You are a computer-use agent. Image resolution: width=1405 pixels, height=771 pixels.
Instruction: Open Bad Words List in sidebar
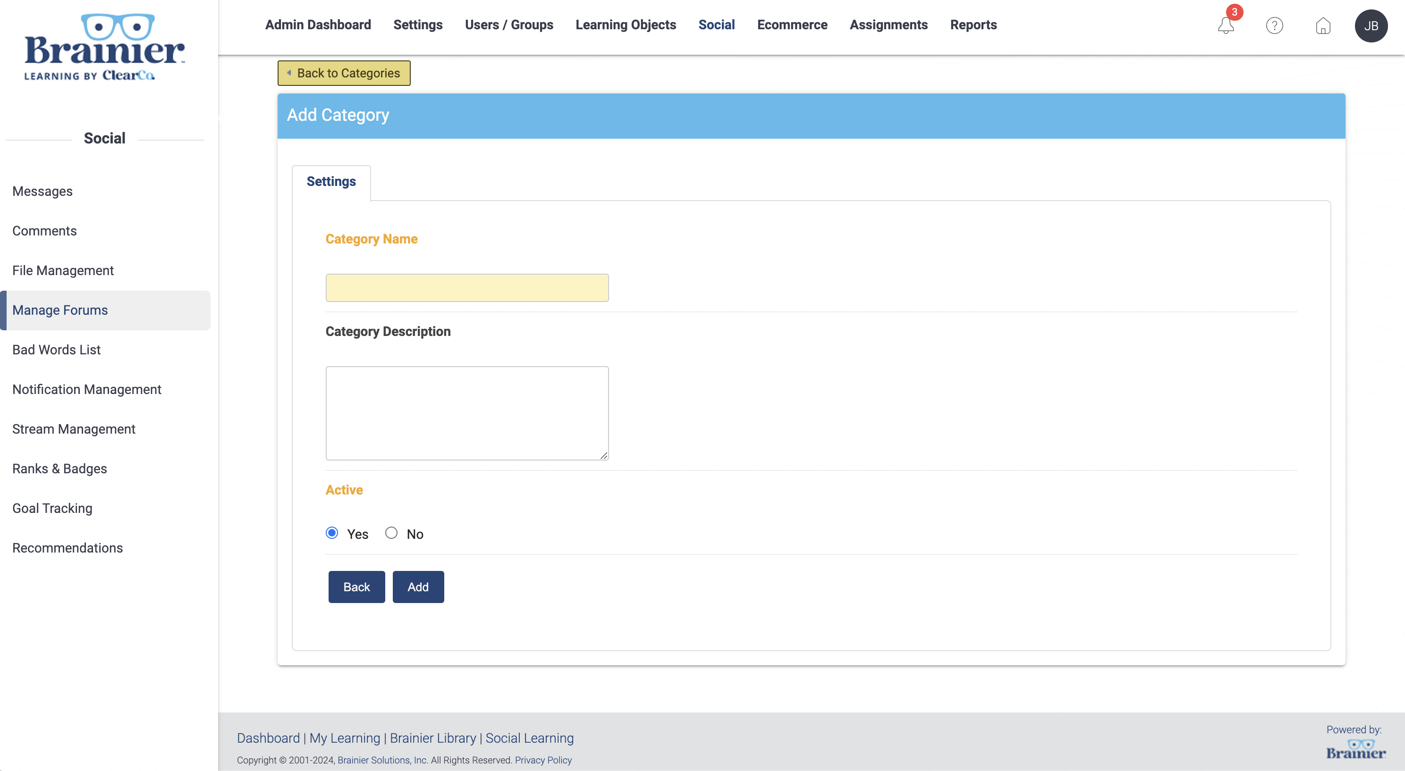pos(57,350)
